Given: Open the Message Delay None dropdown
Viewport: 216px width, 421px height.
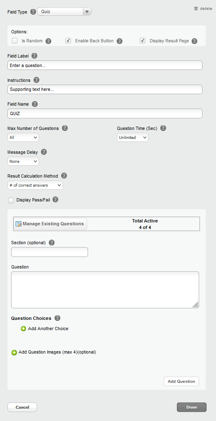Looking at the screenshot, I should (23, 161).
